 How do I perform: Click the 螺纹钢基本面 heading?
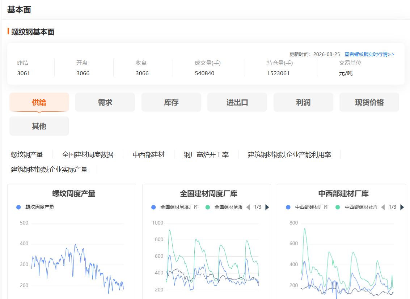point(33,32)
